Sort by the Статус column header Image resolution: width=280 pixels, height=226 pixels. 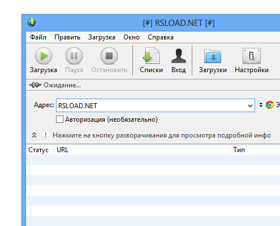click(x=40, y=150)
